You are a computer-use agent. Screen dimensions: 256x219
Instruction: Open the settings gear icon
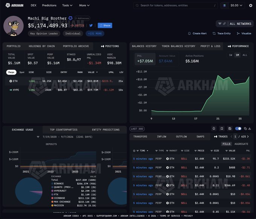coord(251,6)
